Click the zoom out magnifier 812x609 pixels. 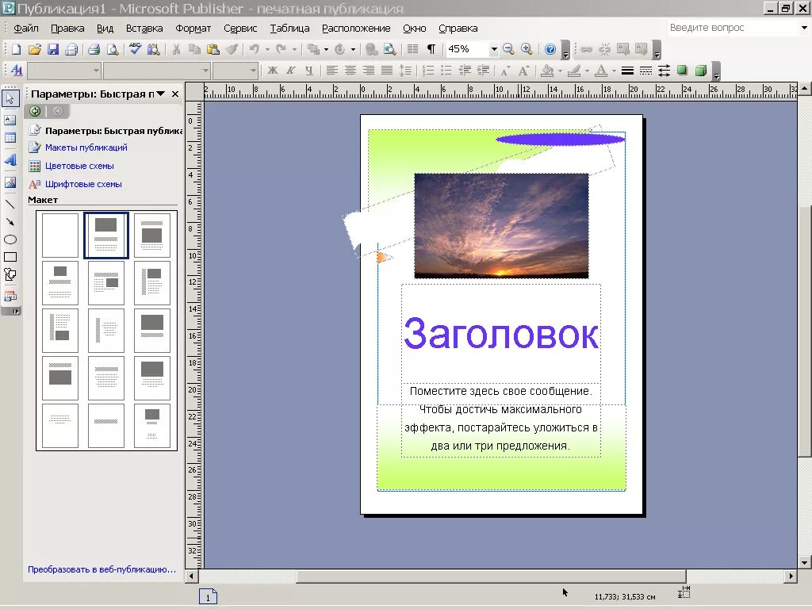pyautogui.click(x=508, y=49)
